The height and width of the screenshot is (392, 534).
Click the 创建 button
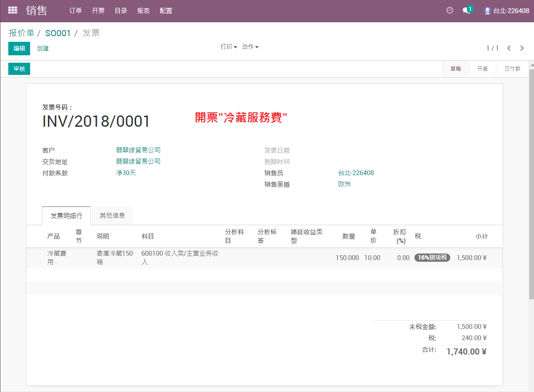coord(43,48)
